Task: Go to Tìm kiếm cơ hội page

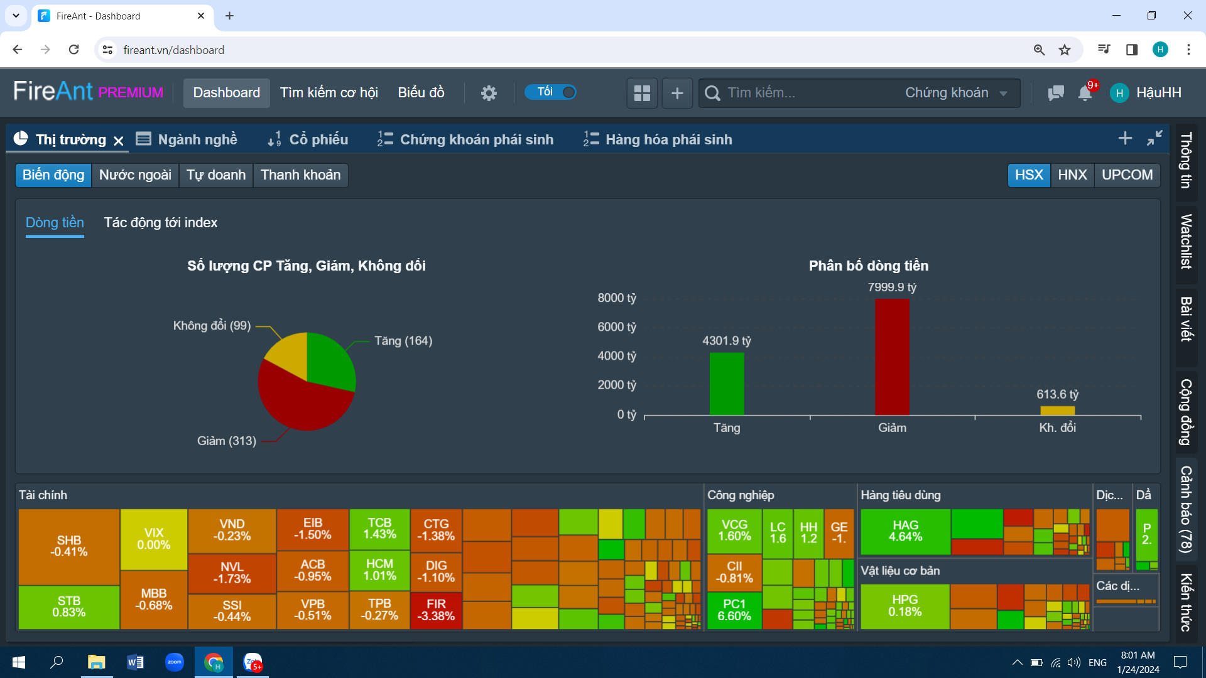Action: (x=329, y=93)
